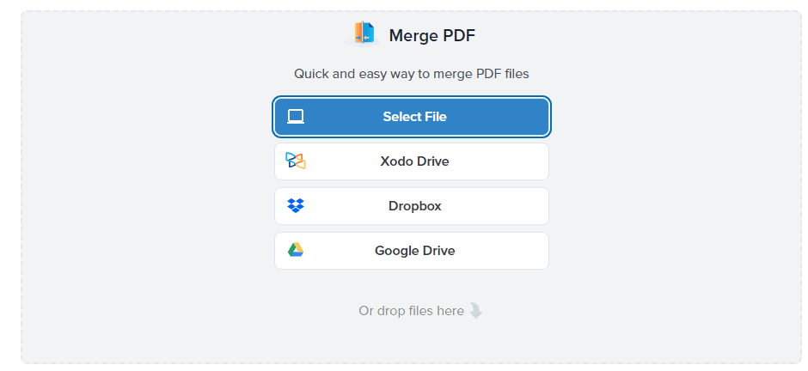The height and width of the screenshot is (371, 808).
Task: Click the Xodo Drive logo icon
Action: tap(296, 161)
